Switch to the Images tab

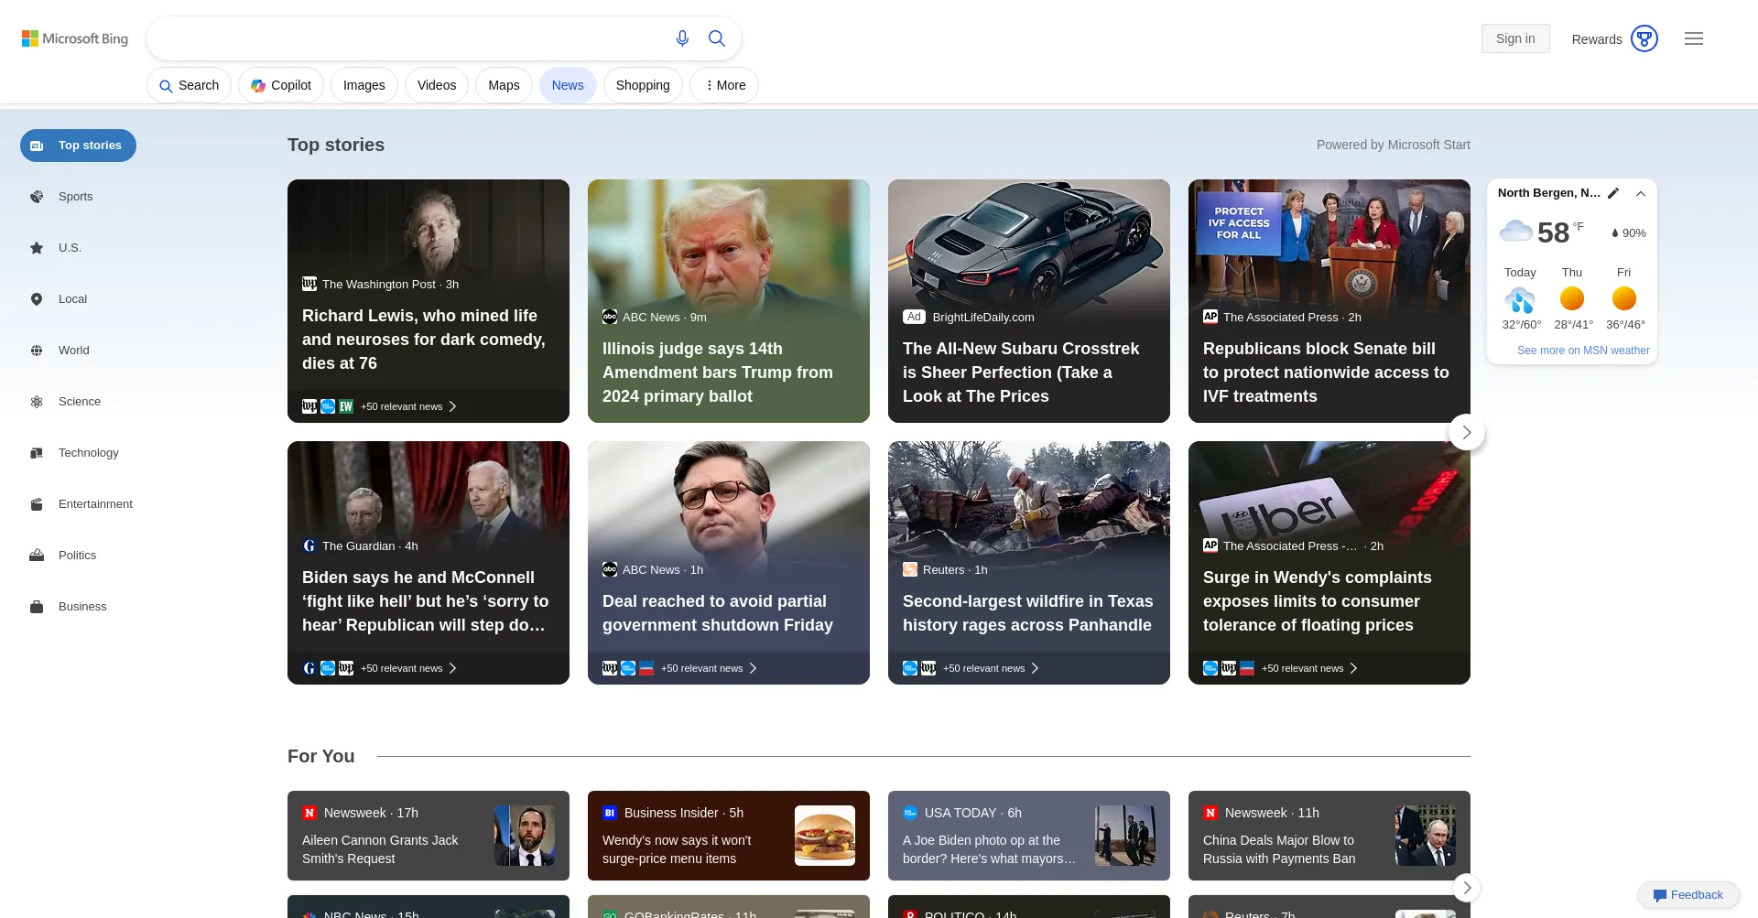(364, 85)
